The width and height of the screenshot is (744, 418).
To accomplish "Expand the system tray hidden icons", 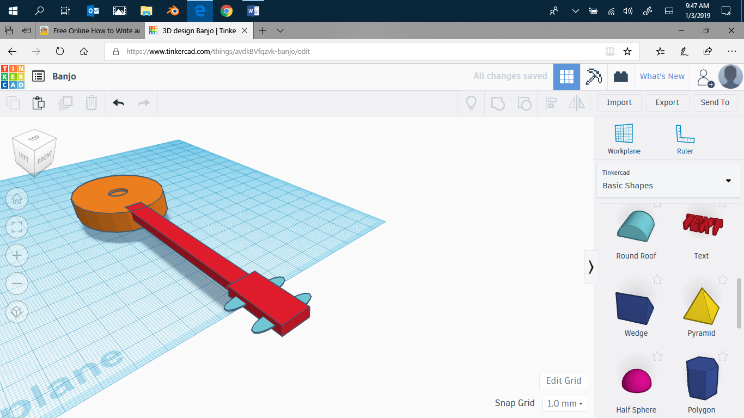I will pyautogui.click(x=575, y=11).
